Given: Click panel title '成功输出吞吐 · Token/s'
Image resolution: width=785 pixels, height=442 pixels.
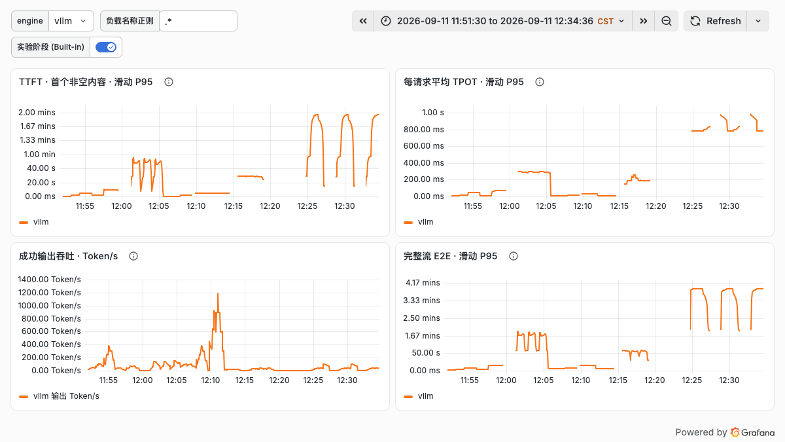Looking at the screenshot, I should 69,256.
